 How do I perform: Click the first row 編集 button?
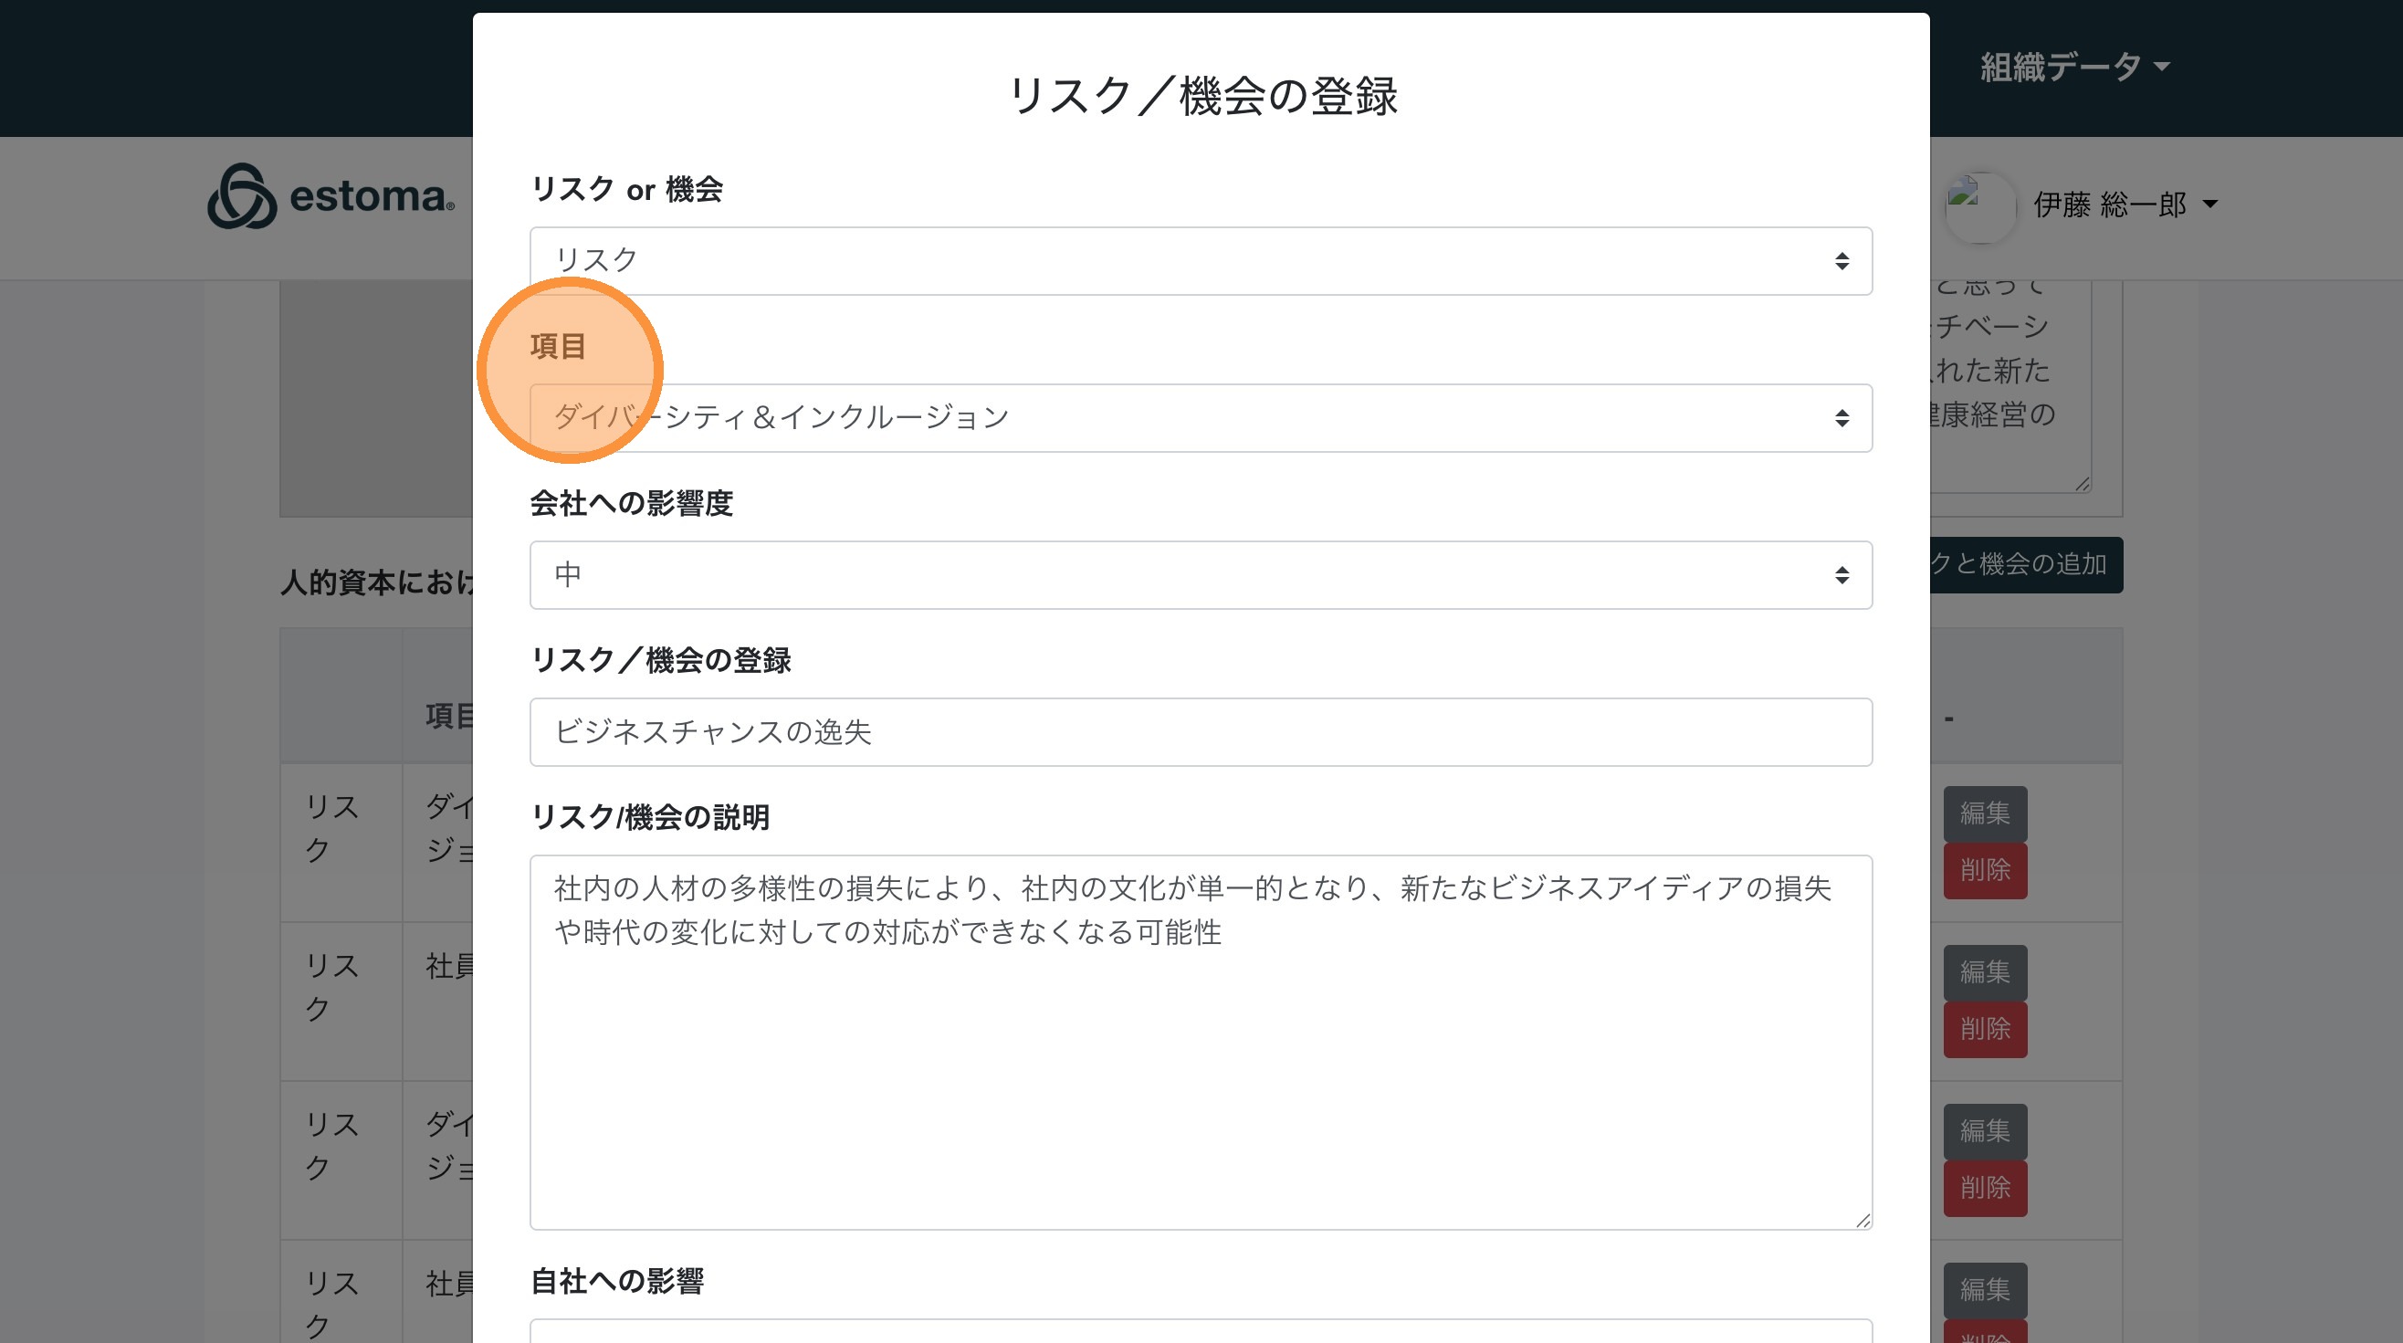pos(1984,813)
